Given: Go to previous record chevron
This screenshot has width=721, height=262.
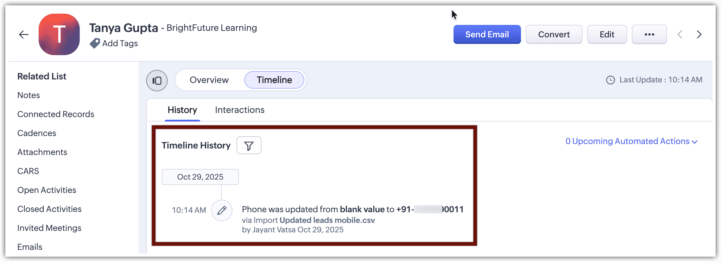Looking at the screenshot, I should click(680, 34).
